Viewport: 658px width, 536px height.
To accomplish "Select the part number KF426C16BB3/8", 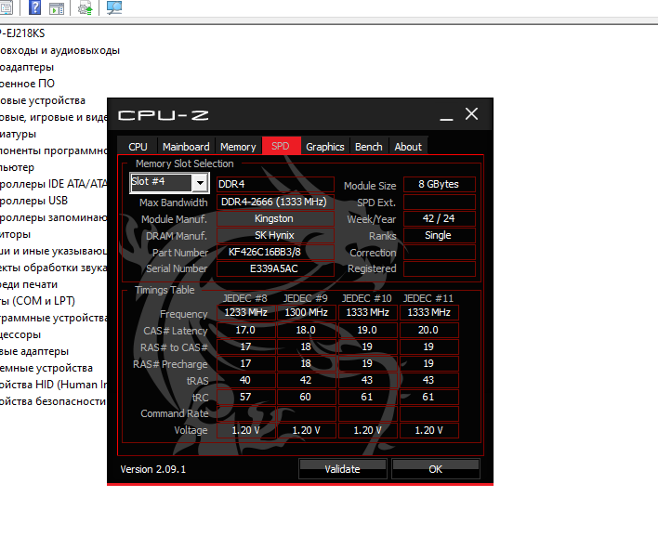I will coord(275,252).
